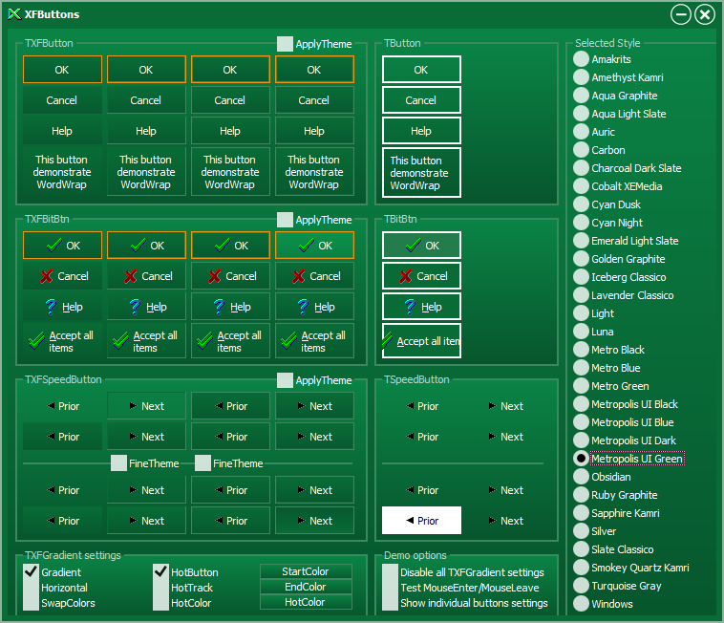The height and width of the screenshot is (623, 724).
Task: Enable the Horizontal gradient checkbox
Action: click(x=32, y=588)
